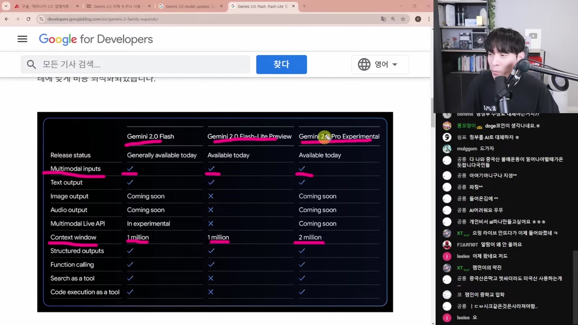Click Pro Experimental 'Coming soon' for Audio output

tap(317, 210)
